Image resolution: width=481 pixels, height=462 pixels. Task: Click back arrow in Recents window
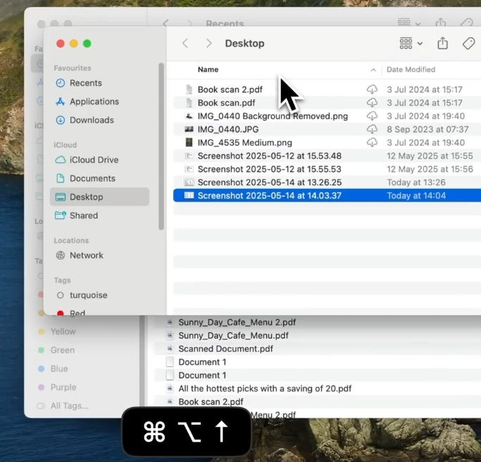click(x=166, y=23)
